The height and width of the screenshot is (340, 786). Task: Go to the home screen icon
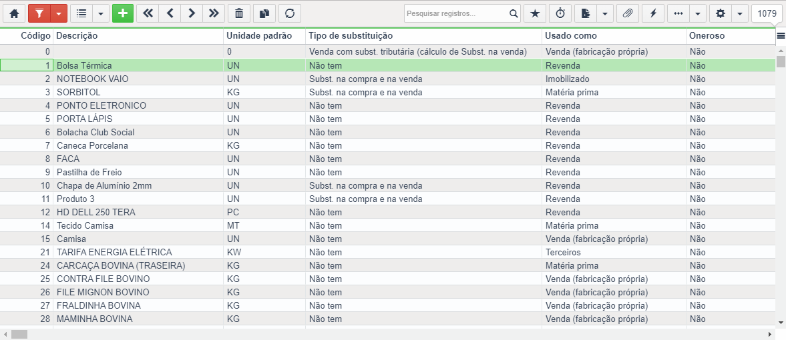point(14,14)
